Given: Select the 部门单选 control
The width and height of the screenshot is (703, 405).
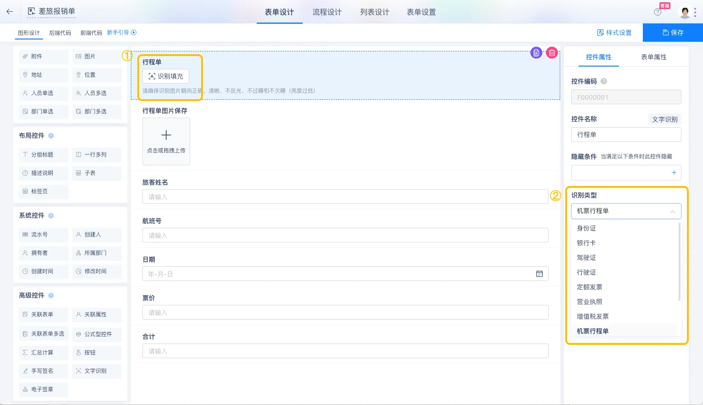Looking at the screenshot, I should coord(44,112).
